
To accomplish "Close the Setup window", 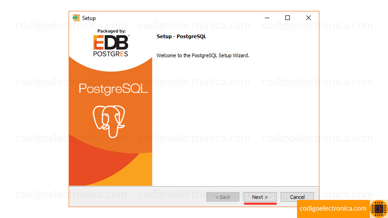I will 308,18.
